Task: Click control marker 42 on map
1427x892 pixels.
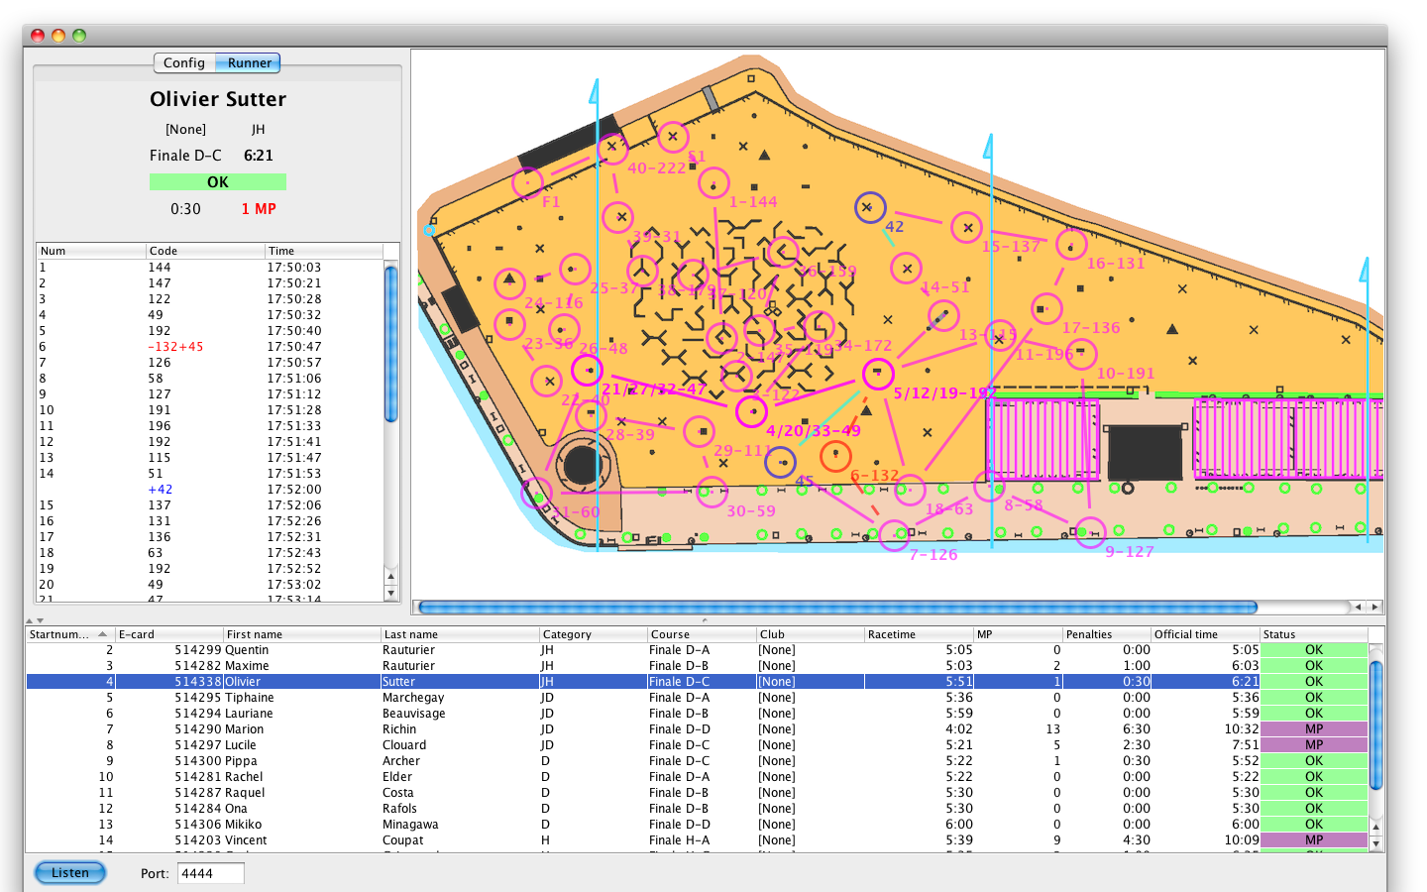Action: pyautogui.click(x=869, y=207)
